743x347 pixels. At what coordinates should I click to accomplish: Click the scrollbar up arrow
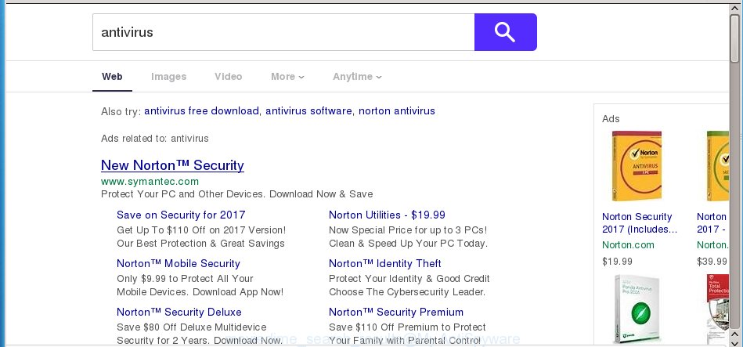point(734,8)
